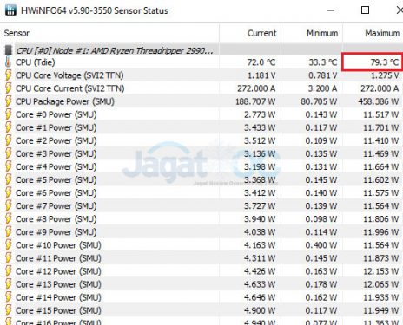The image size is (403, 325).
Task: Sort by the Maximum column header
Action: click(373, 33)
